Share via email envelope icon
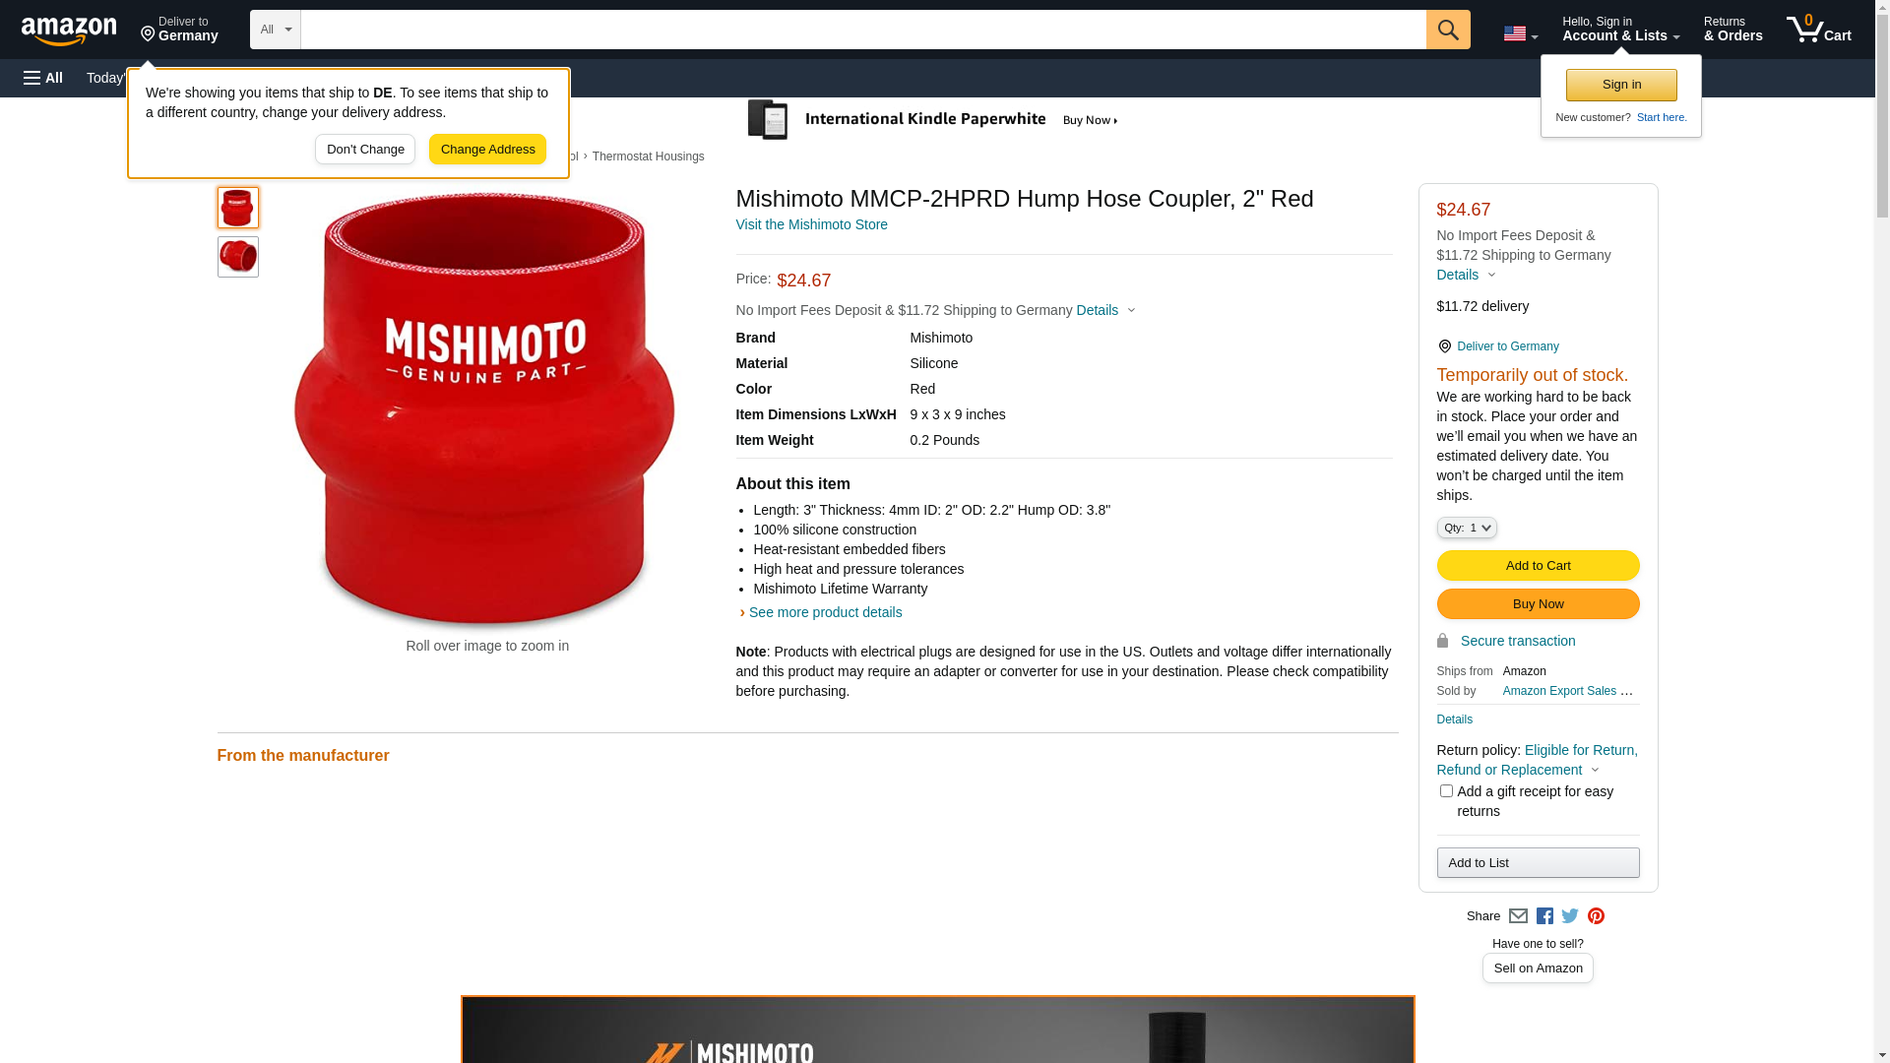The height and width of the screenshot is (1063, 1890). (1518, 916)
